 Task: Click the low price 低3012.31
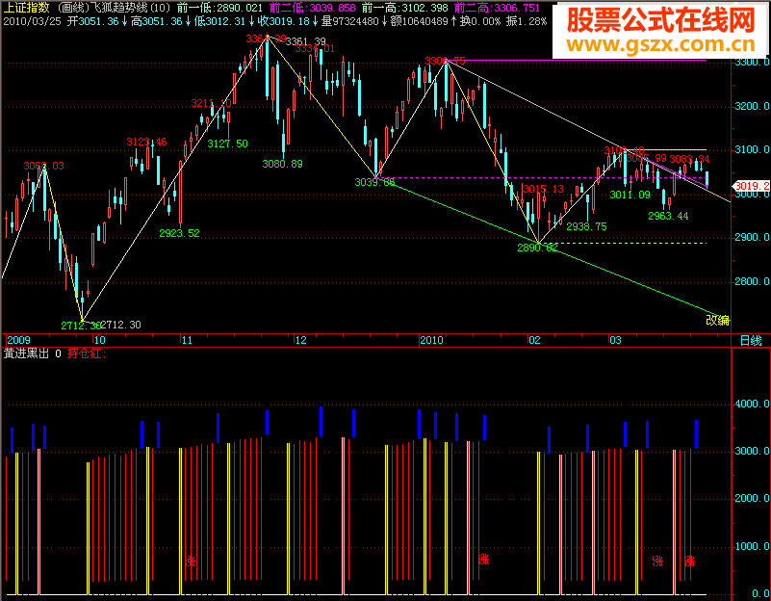point(219,21)
